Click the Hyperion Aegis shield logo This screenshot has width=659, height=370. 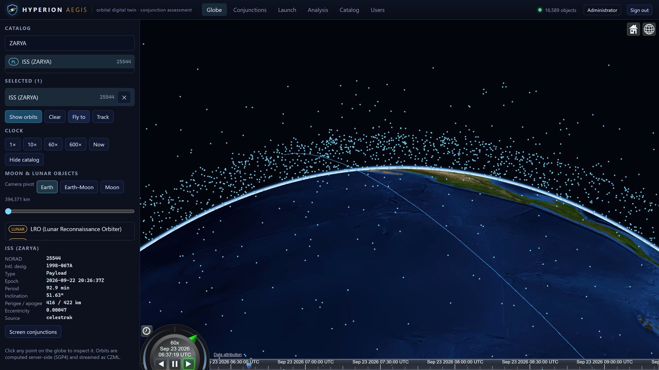point(12,9)
